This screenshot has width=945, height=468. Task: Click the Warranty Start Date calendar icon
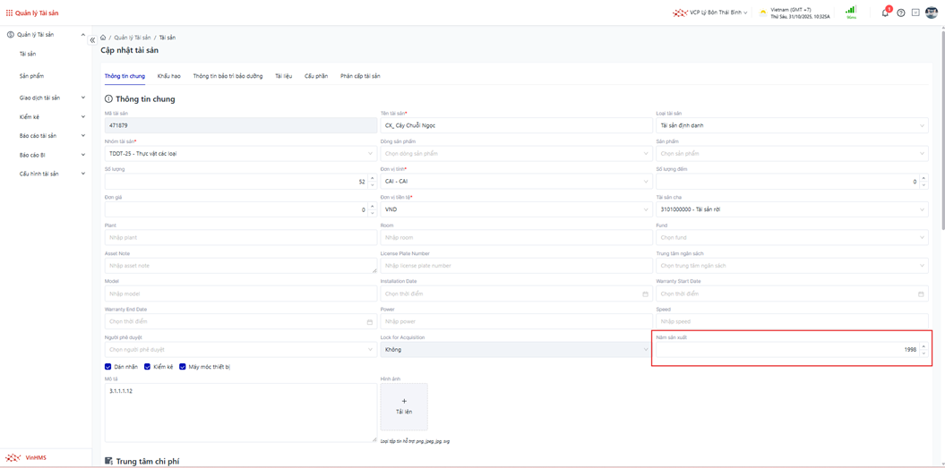coord(921,294)
